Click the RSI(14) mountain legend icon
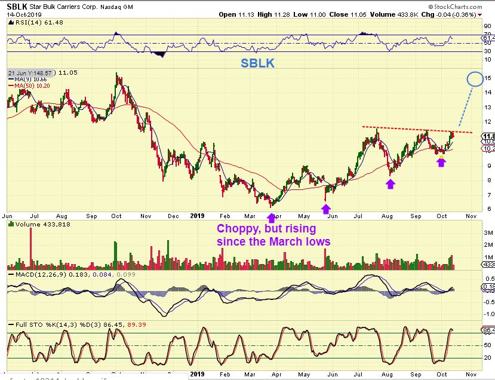Screen dimensions: 495x380 tap(11, 23)
